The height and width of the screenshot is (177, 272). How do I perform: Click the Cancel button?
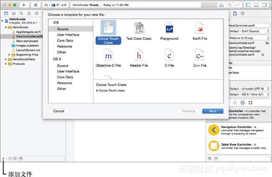59,111
